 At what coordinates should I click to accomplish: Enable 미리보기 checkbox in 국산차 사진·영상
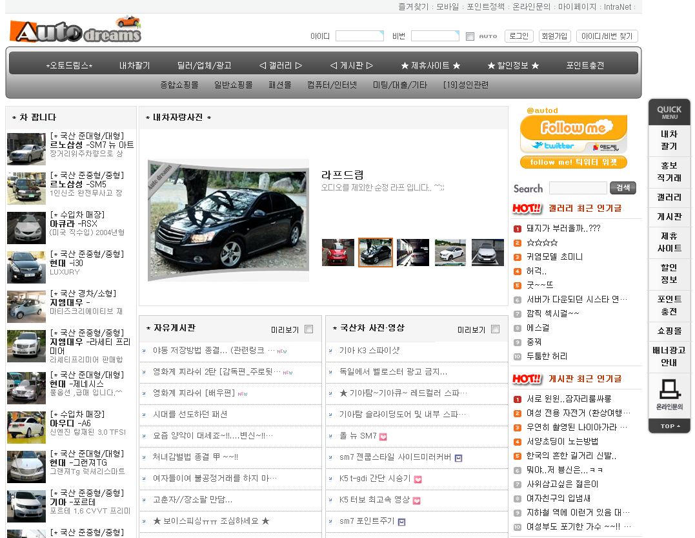coord(495,329)
